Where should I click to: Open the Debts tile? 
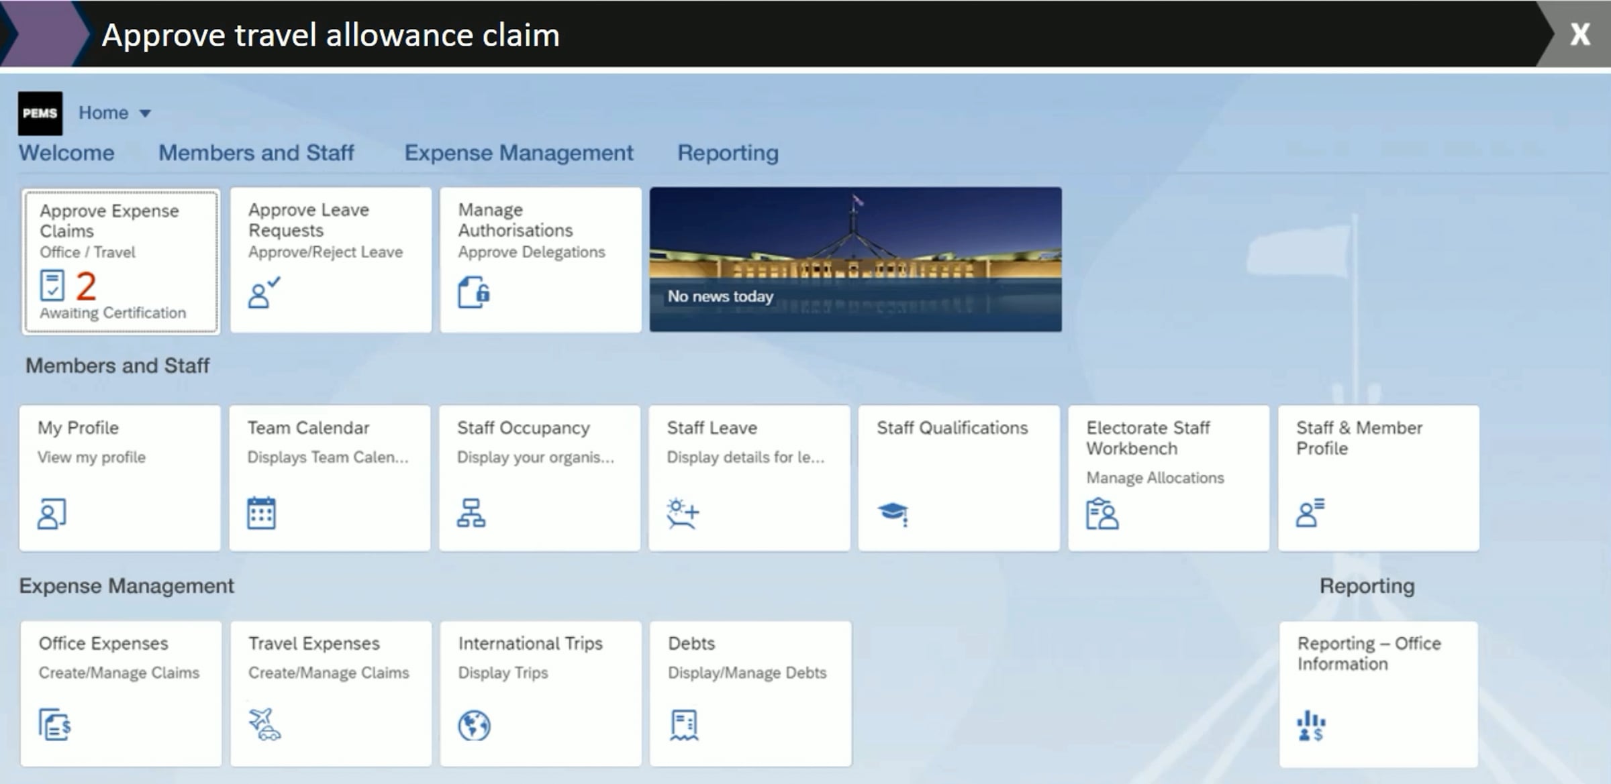(x=750, y=693)
